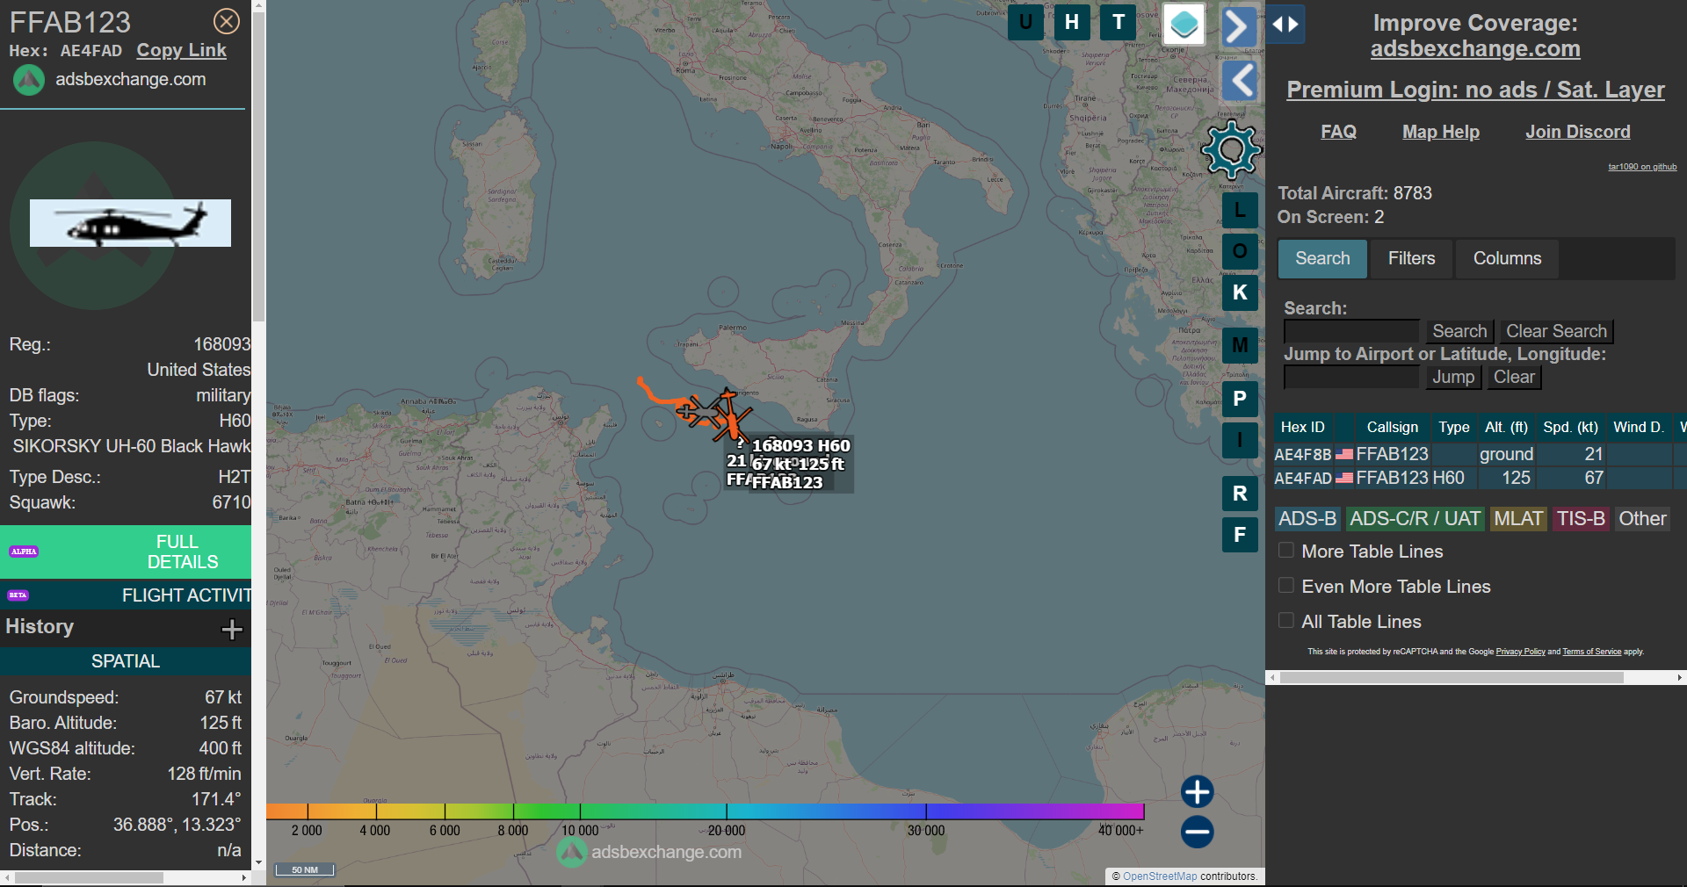Image resolution: width=1687 pixels, height=887 pixels.
Task: Expand the History section plus icon
Action: [x=232, y=629]
